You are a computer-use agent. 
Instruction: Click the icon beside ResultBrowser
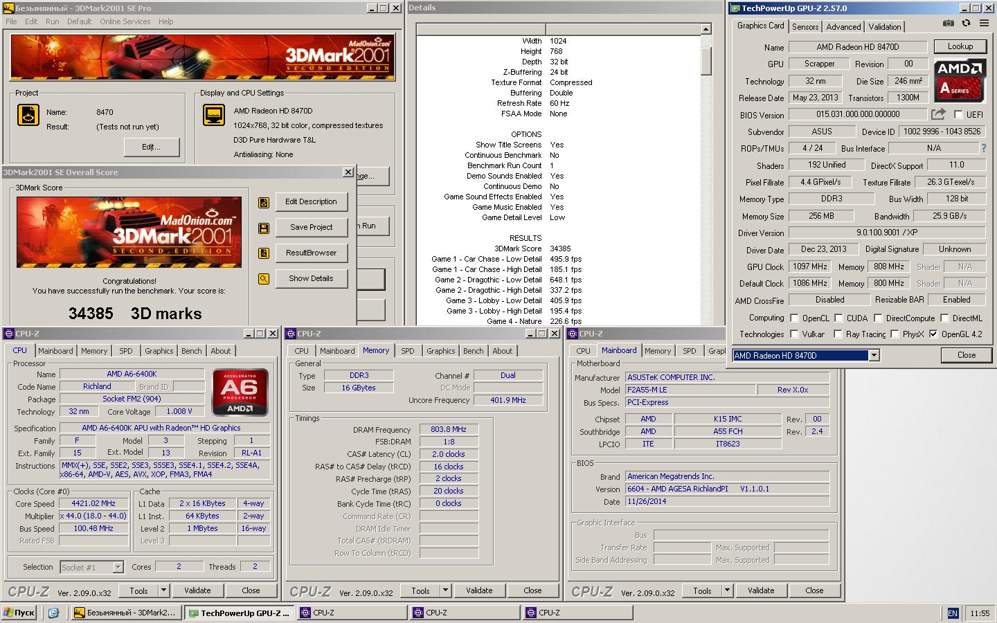(x=264, y=253)
